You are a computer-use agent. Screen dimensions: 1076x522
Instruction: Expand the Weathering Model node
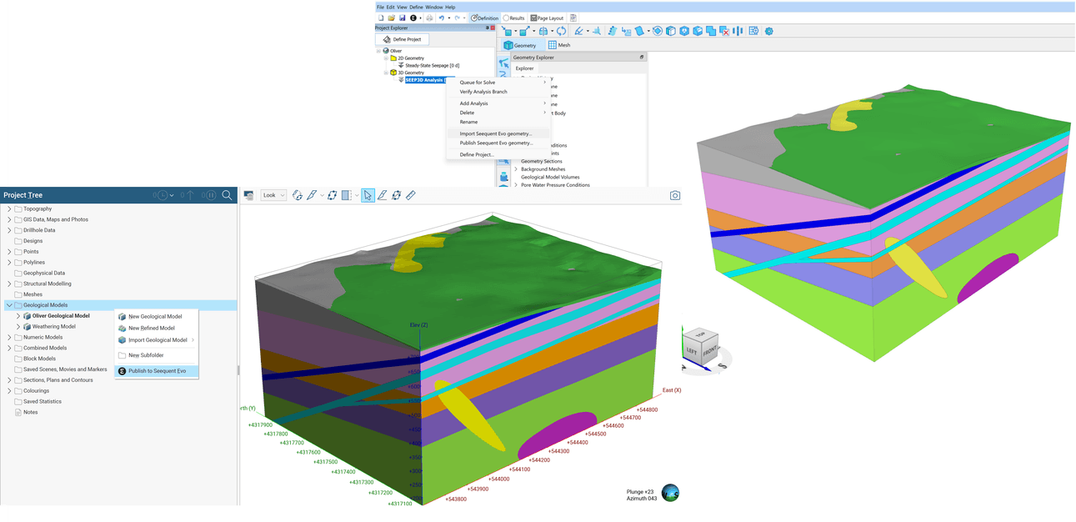pyautogui.click(x=18, y=327)
